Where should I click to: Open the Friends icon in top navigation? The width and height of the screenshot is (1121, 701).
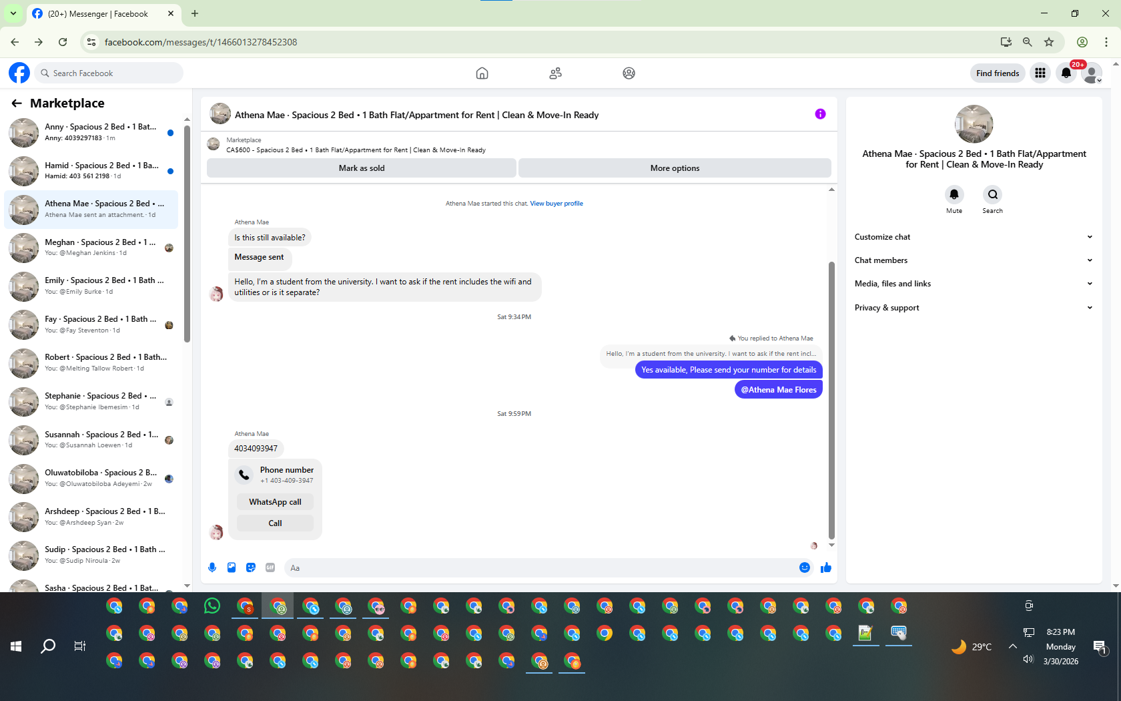coord(555,73)
